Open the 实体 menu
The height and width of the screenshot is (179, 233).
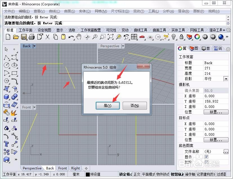(85, 11)
